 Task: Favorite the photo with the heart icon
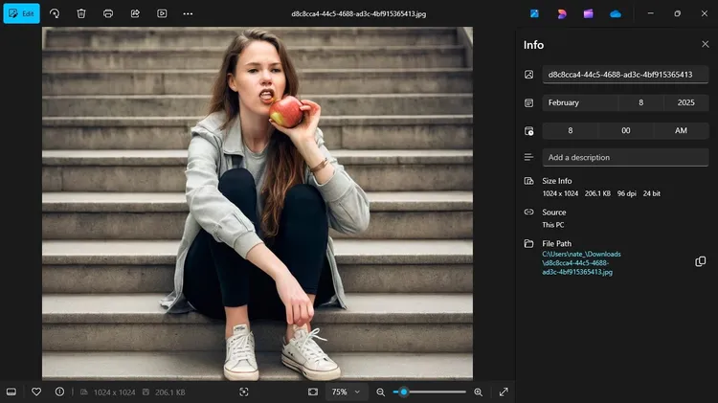click(36, 392)
